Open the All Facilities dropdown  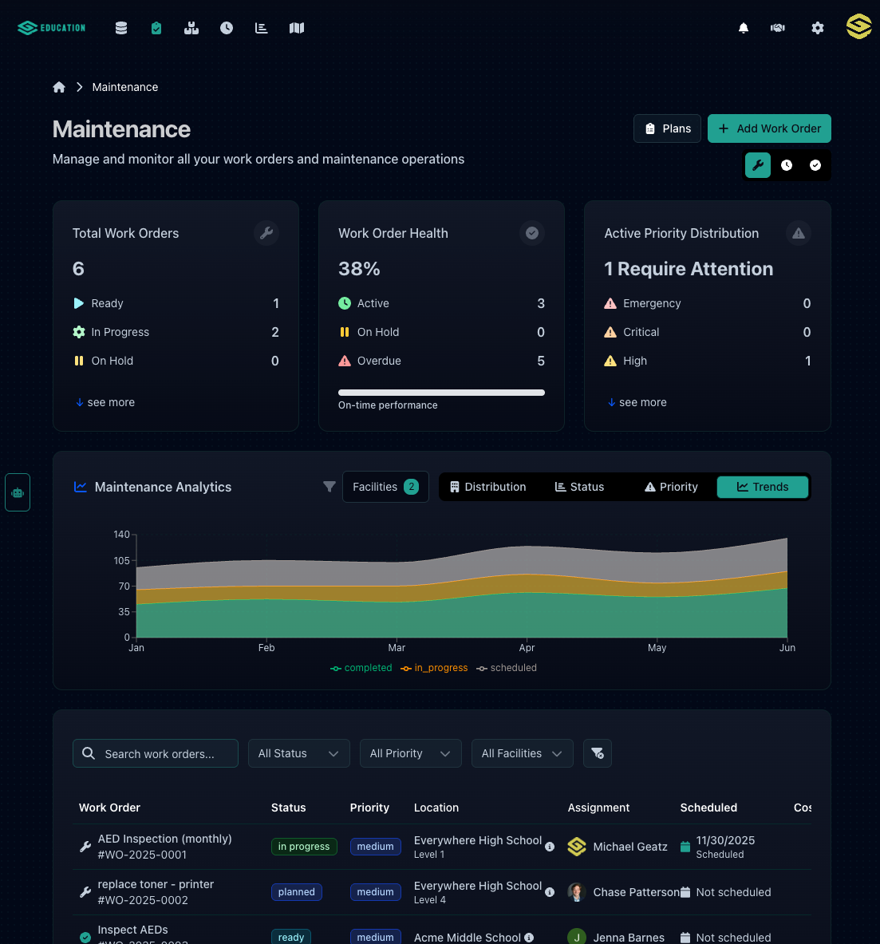tap(522, 752)
